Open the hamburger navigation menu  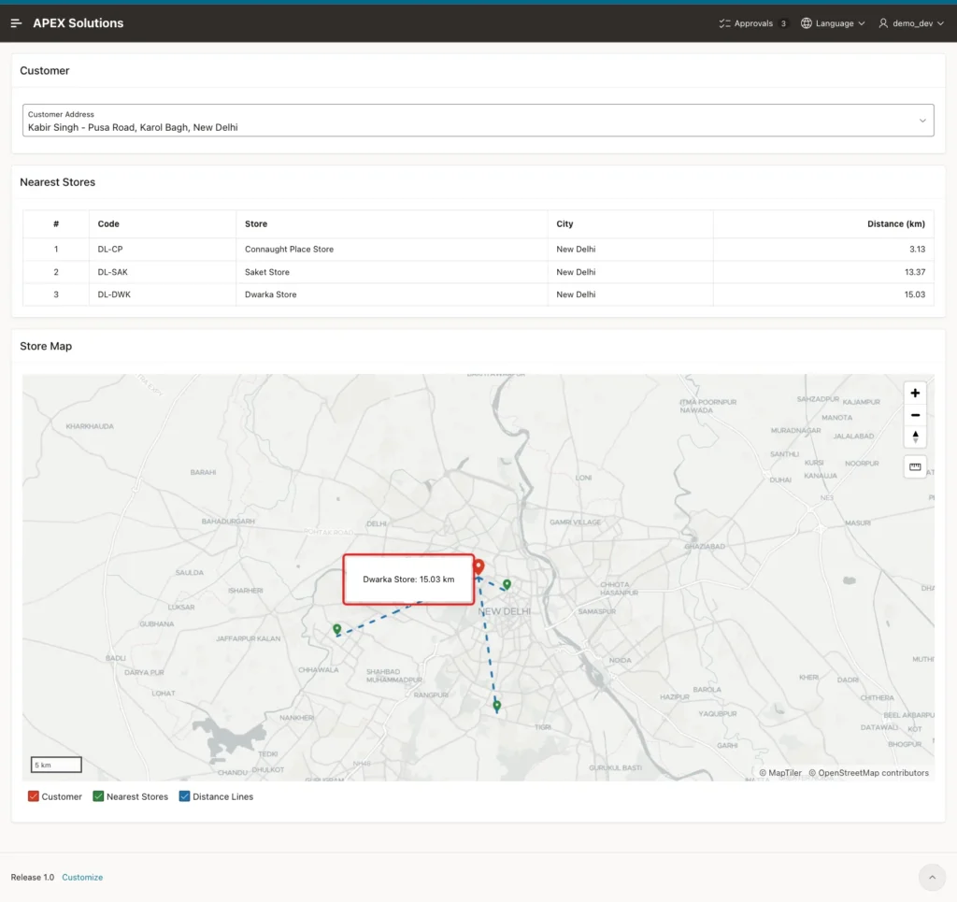click(x=17, y=23)
